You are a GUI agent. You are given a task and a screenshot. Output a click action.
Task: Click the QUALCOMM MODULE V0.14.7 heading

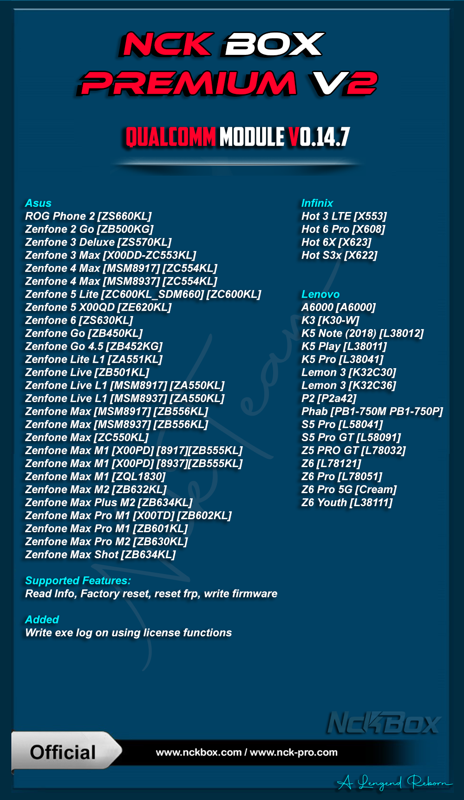click(x=237, y=137)
